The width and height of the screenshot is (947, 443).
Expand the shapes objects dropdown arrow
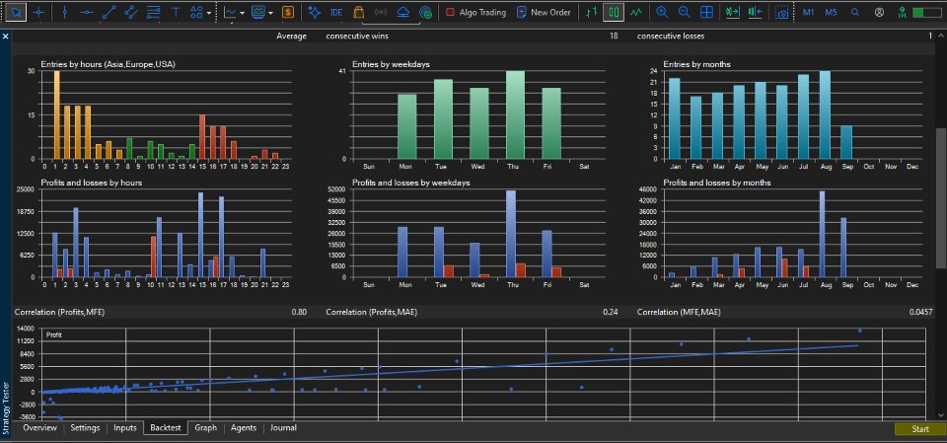click(209, 12)
